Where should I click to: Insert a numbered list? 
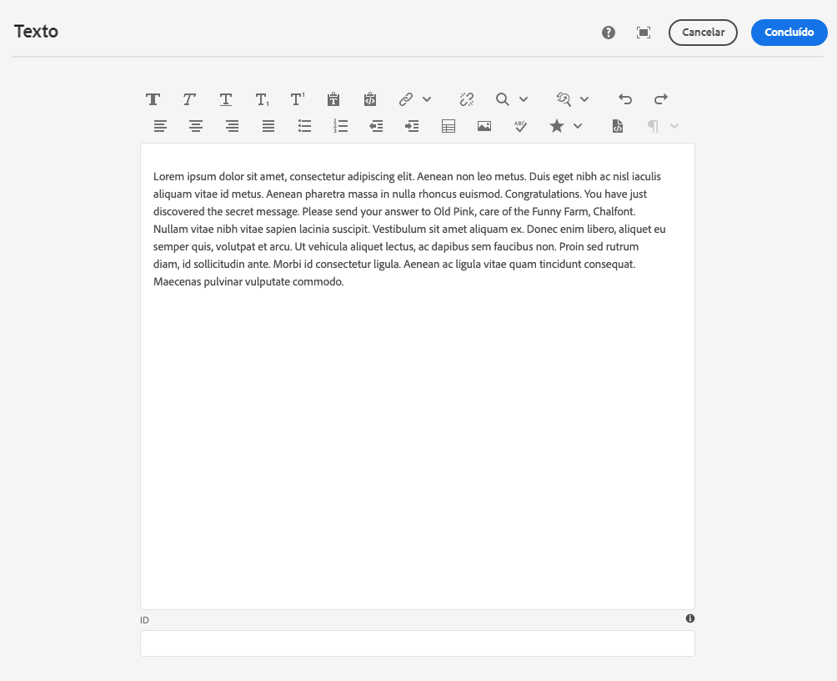(x=341, y=126)
